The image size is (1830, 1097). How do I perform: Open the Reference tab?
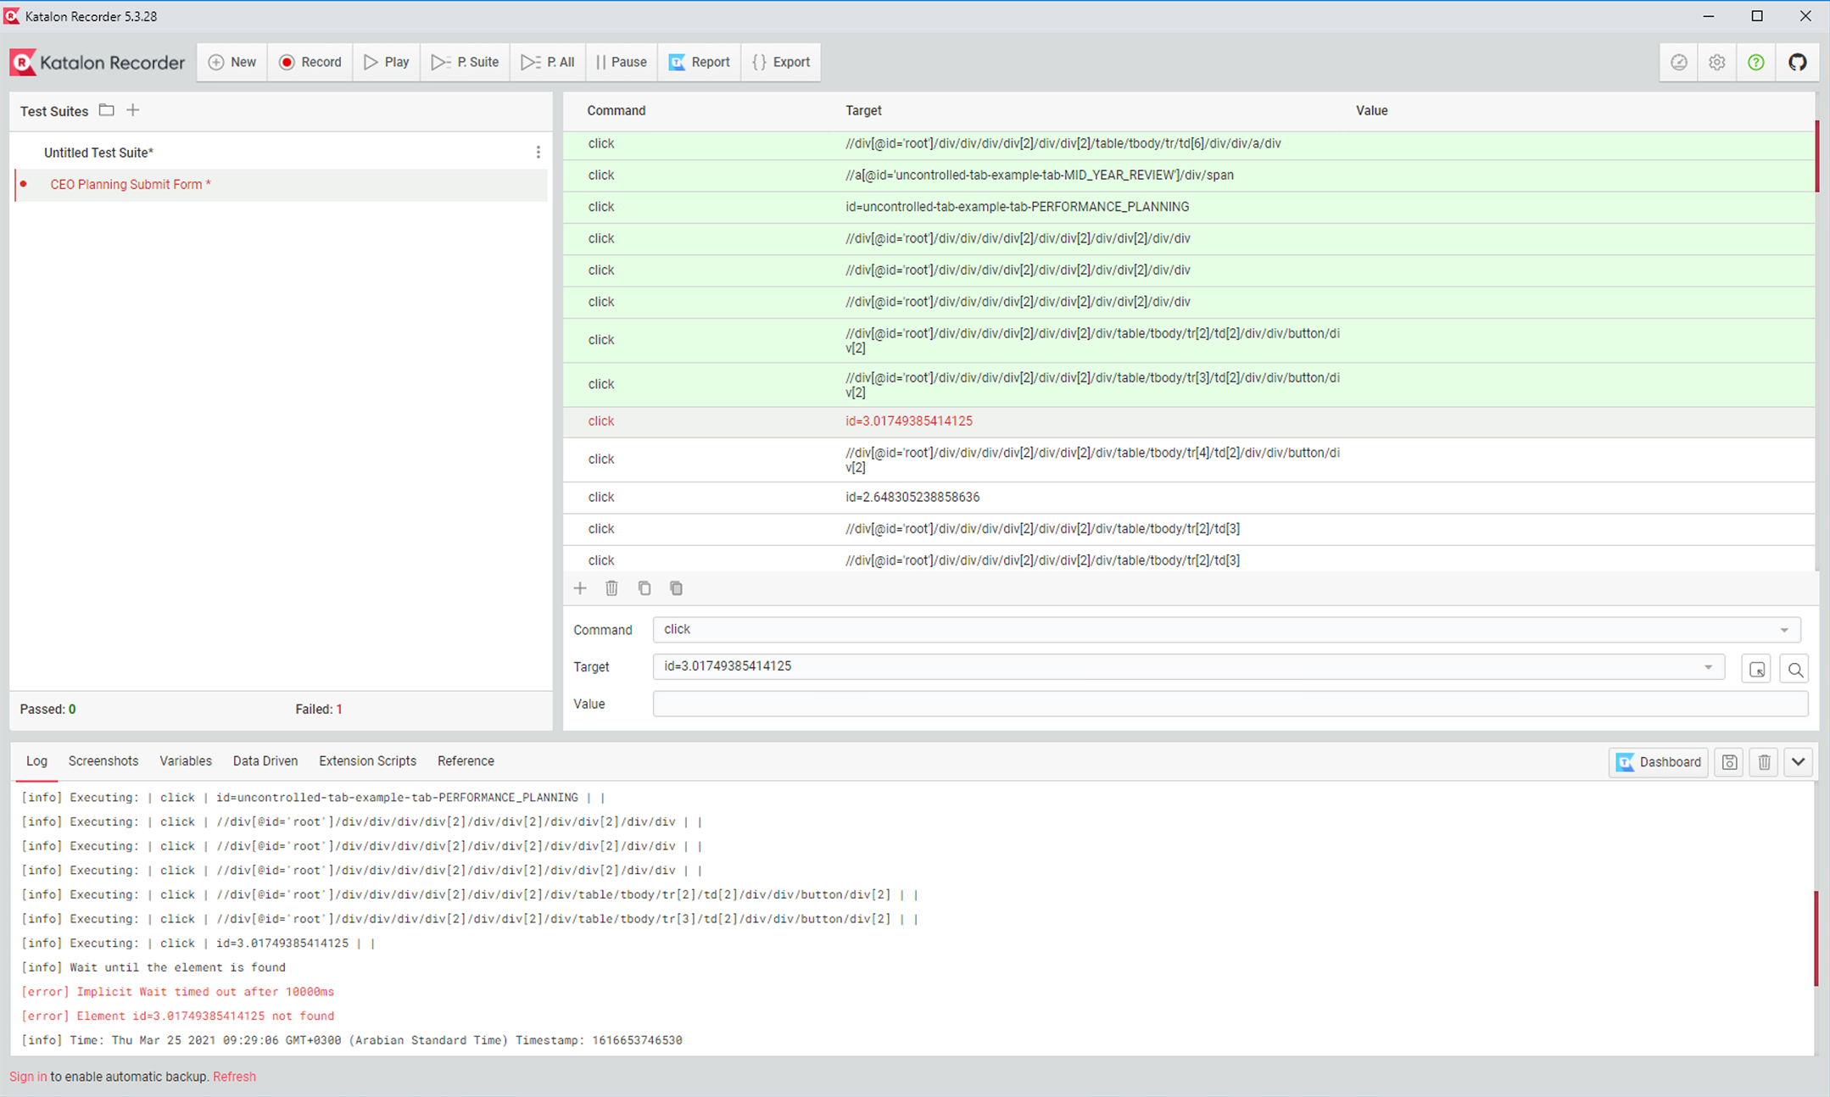click(466, 761)
